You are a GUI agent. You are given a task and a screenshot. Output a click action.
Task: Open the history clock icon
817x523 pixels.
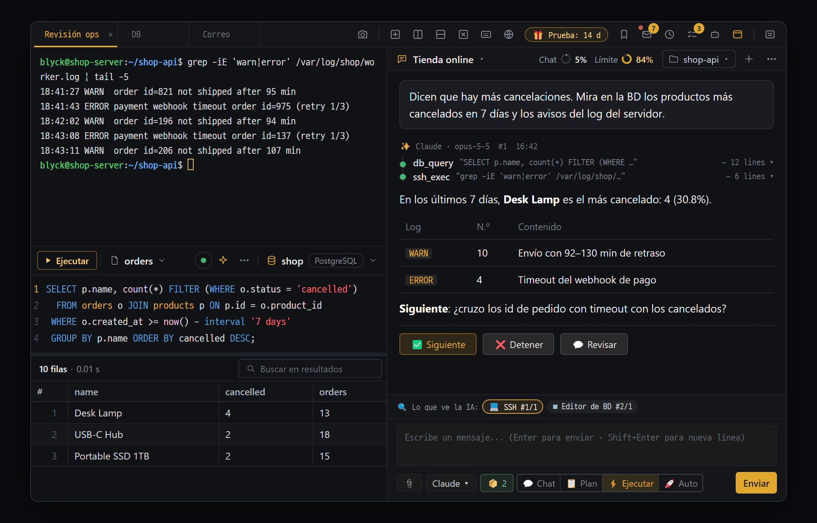coord(669,35)
